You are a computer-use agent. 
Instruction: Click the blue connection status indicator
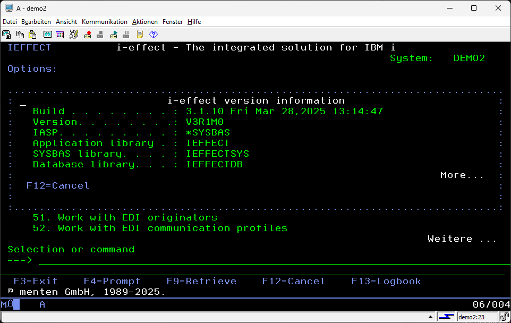[446, 317]
